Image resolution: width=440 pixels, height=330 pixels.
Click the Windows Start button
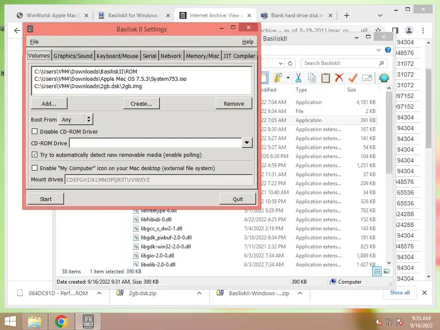(10, 321)
